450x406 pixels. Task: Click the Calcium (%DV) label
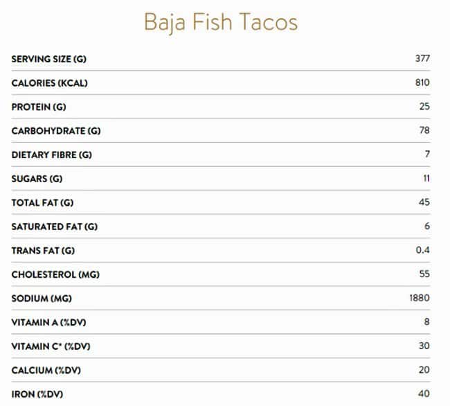point(46,370)
